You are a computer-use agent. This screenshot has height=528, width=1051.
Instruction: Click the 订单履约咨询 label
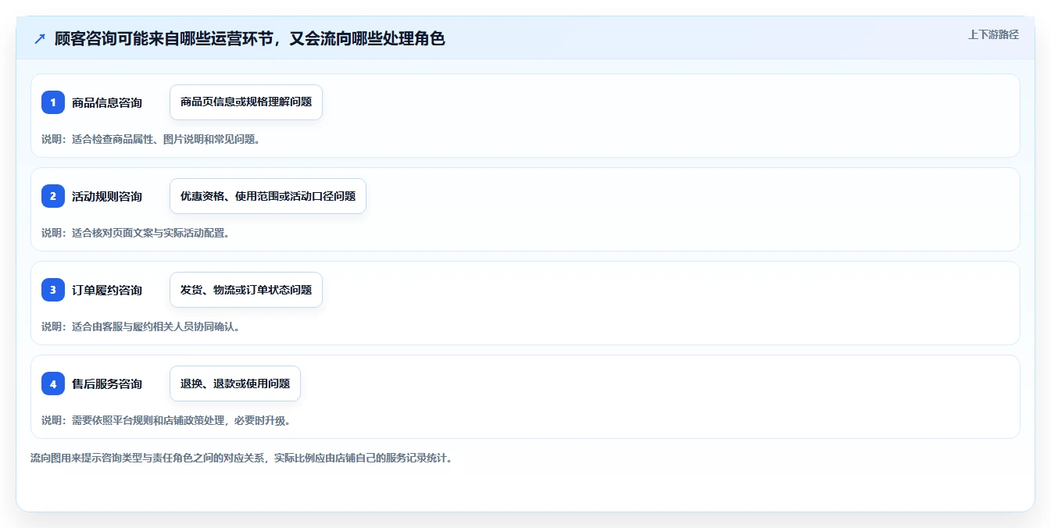tap(107, 290)
